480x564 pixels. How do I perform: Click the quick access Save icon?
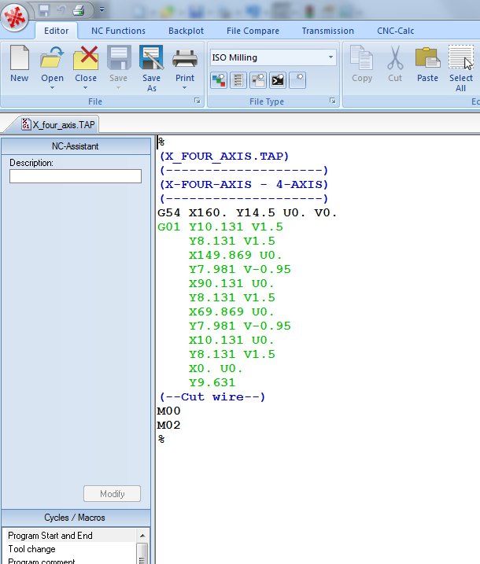coord(44,9)
